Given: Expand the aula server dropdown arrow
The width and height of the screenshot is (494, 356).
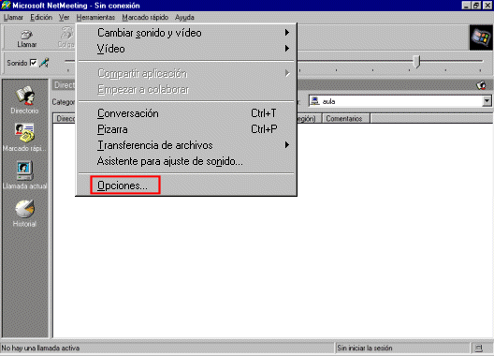Looking at the screenshot, I should click(x=487, y=101).
